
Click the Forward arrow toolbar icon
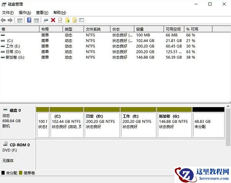coord(10,20)
